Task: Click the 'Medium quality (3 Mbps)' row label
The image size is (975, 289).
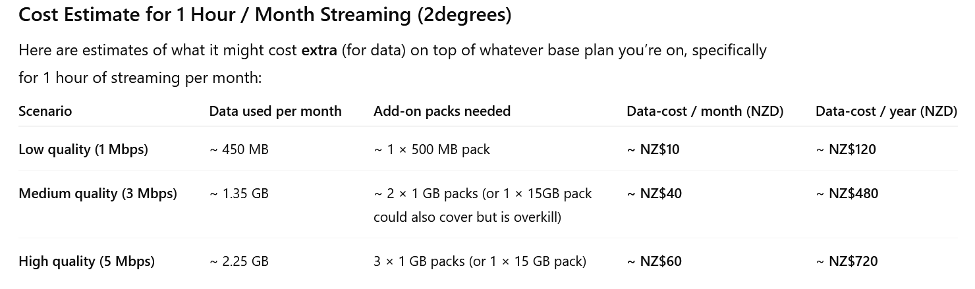Action: click(x=97, y=194)
